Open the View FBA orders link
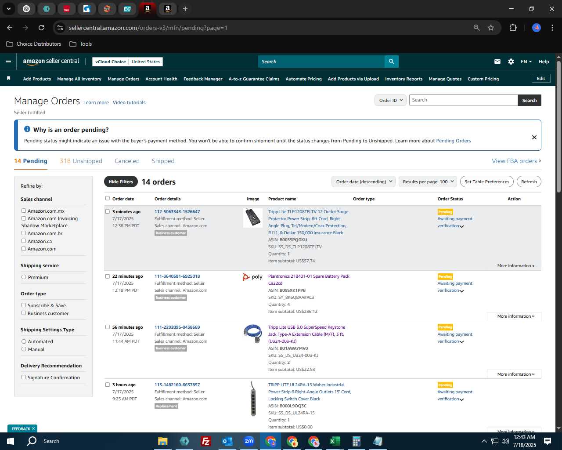The image size is (562, 450). tap(516, 161)
